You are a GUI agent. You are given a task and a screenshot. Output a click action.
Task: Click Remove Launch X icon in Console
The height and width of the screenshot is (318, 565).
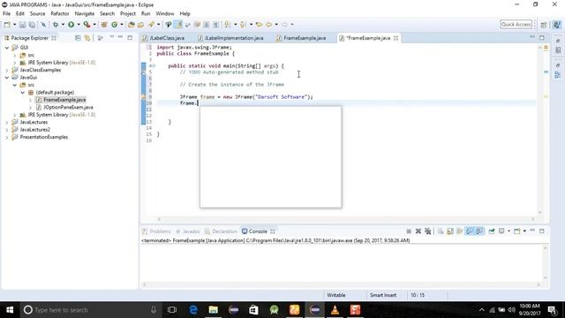coord(418,231)
